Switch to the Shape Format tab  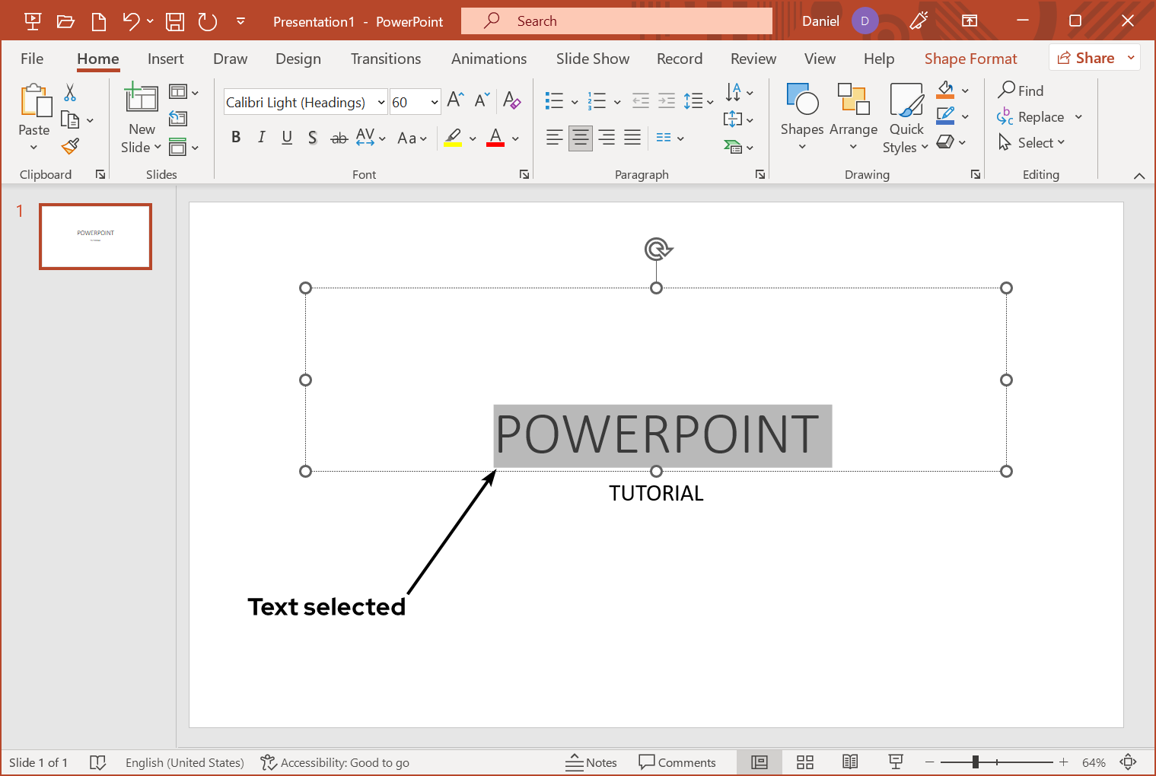click(970, 58)
